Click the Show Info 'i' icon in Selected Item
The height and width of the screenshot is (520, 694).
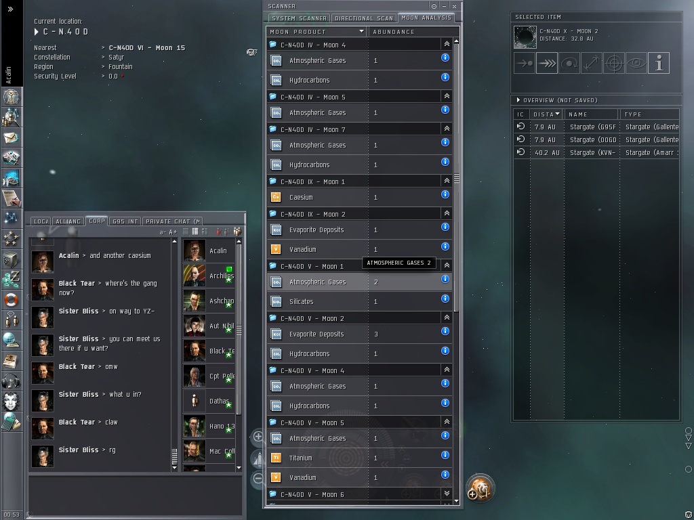coord(659,63)
